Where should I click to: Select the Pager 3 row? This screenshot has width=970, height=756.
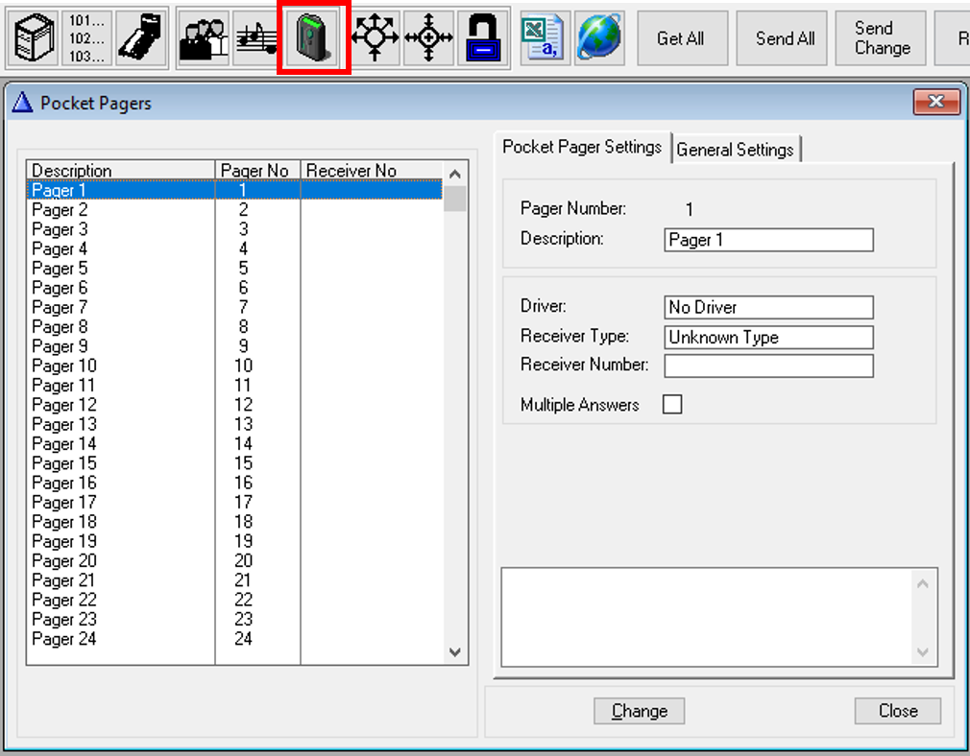click(x=235, y=229)
